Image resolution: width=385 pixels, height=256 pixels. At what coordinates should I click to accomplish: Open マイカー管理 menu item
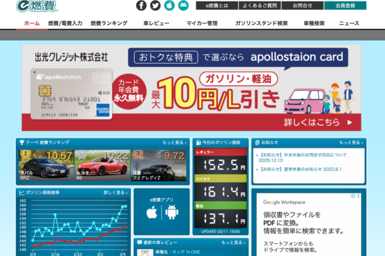pyautogui.click(x=202, y=23)
